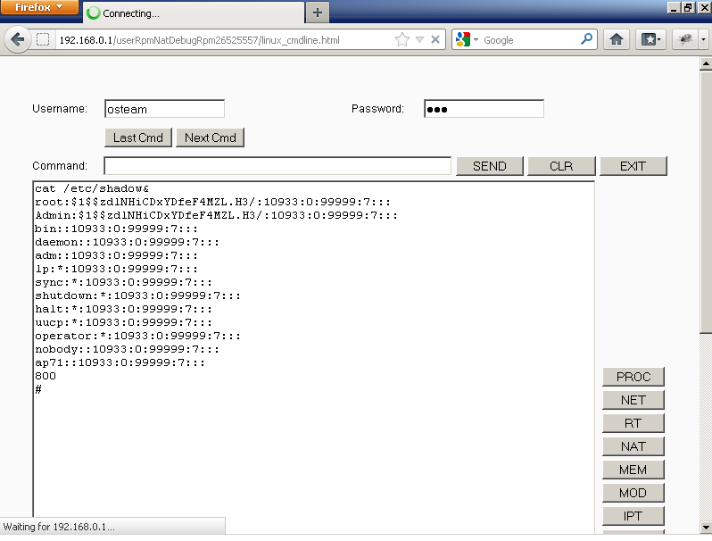Open the Firefox application menu
This screenshot has width=712, height=541.
point(39,8)
